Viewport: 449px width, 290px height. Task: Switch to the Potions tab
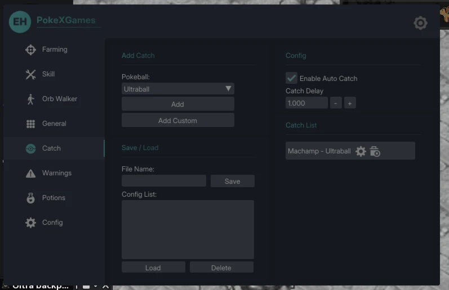tap(54, 198)
